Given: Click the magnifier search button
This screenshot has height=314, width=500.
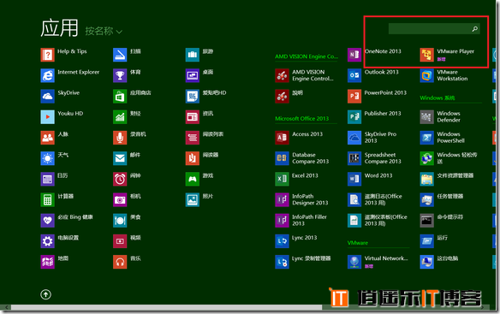Looking at the screenshot, I should (x=475, y=29).
